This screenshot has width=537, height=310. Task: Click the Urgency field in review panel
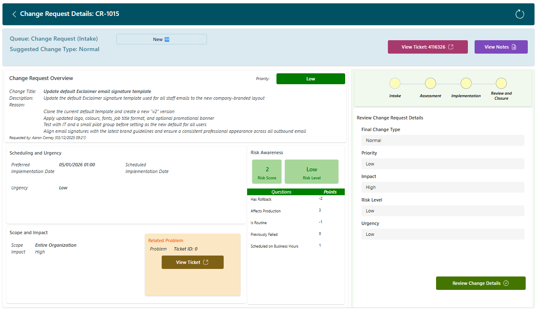pyautogui.click(x=443, y=234)
